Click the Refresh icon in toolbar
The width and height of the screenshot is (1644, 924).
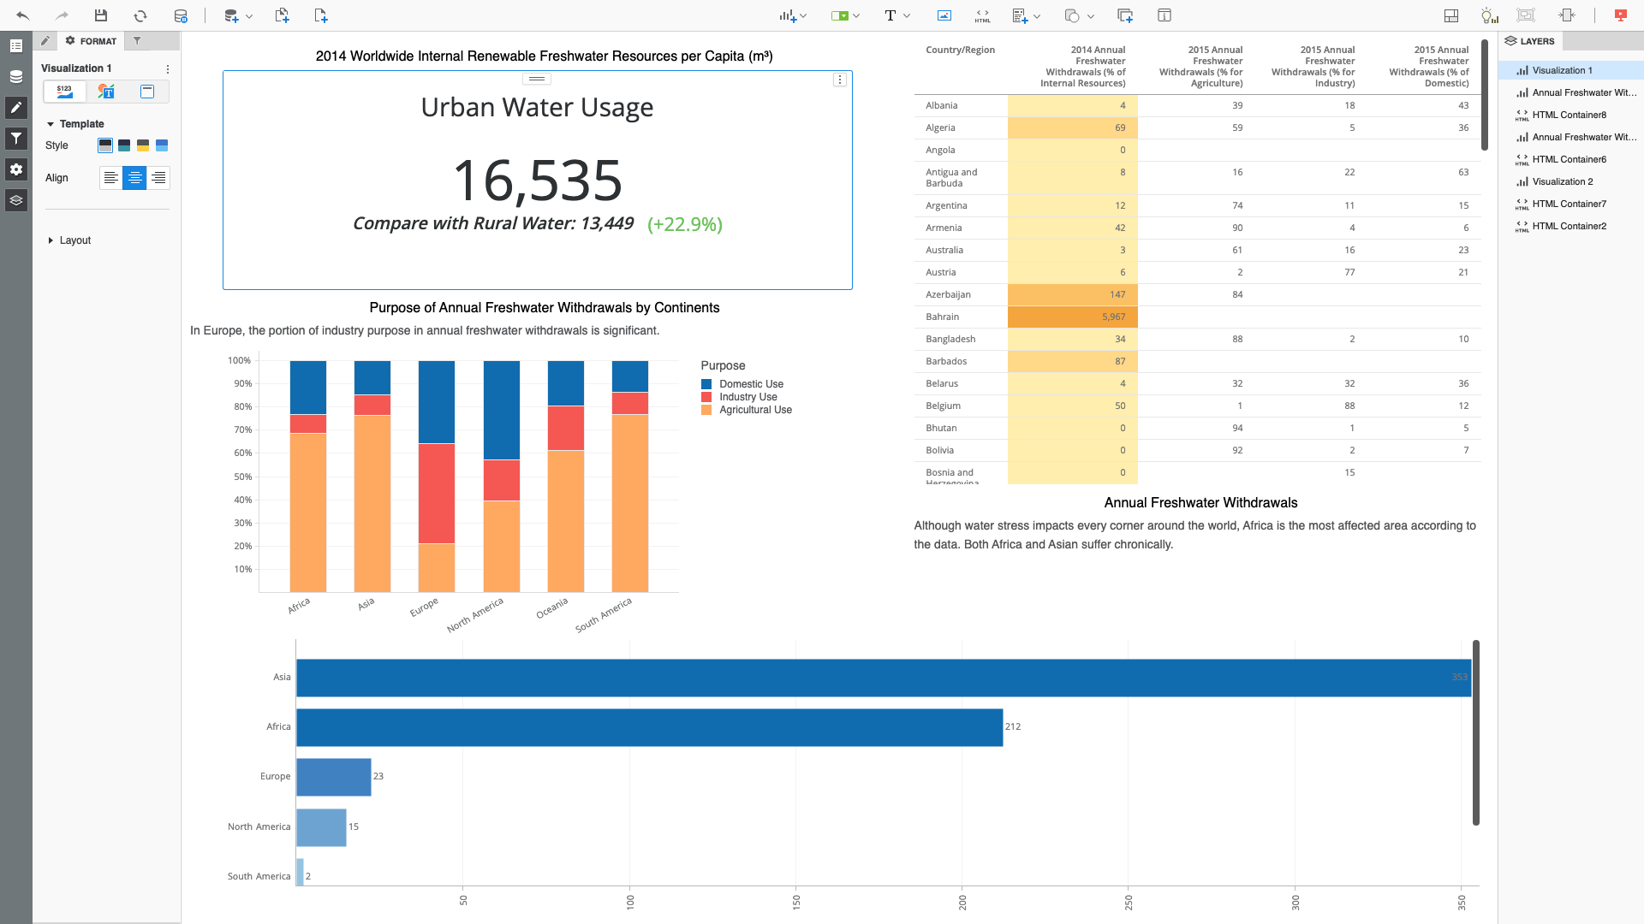tap(140, 15)
